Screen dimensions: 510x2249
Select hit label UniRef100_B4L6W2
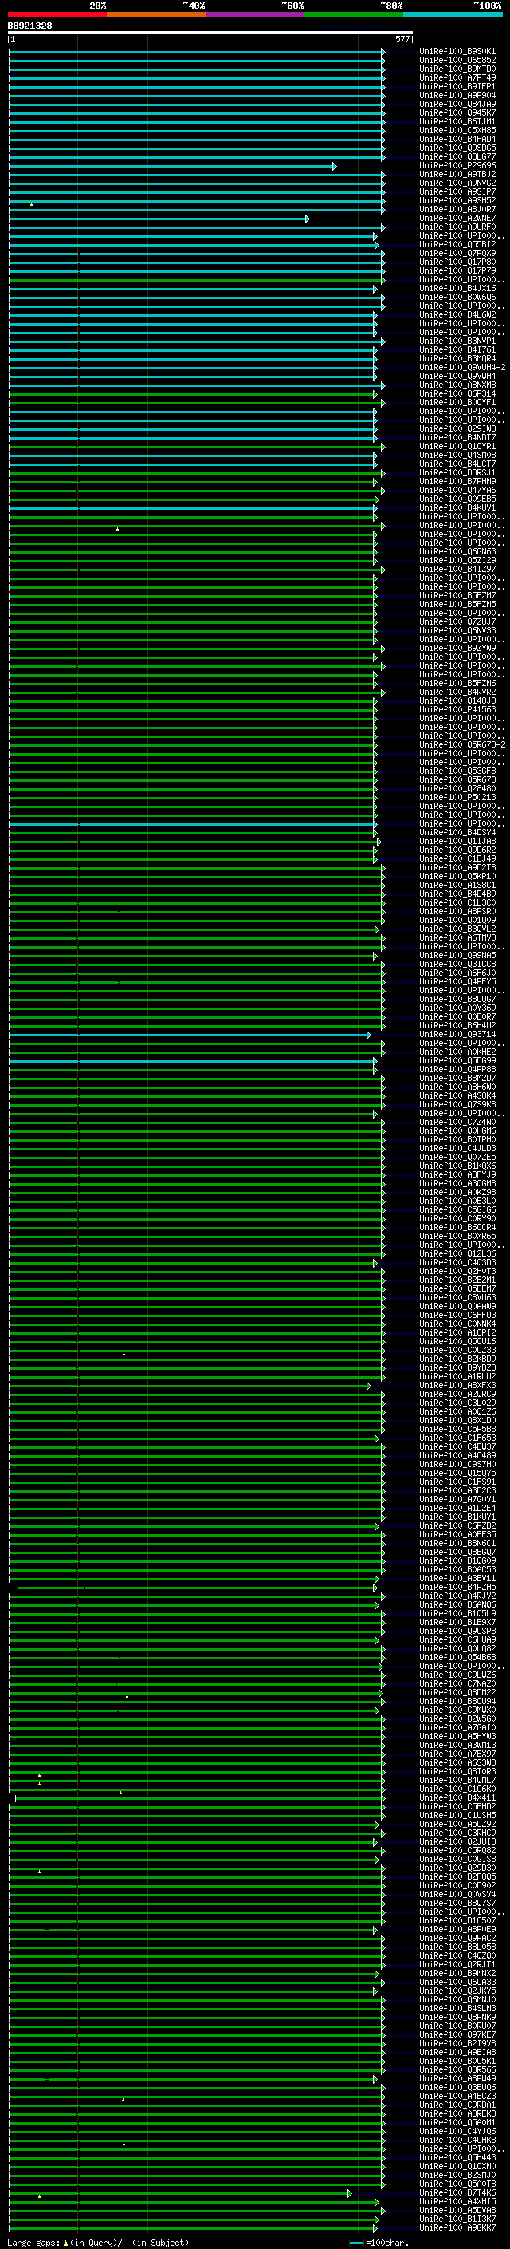tap(457, 314)
